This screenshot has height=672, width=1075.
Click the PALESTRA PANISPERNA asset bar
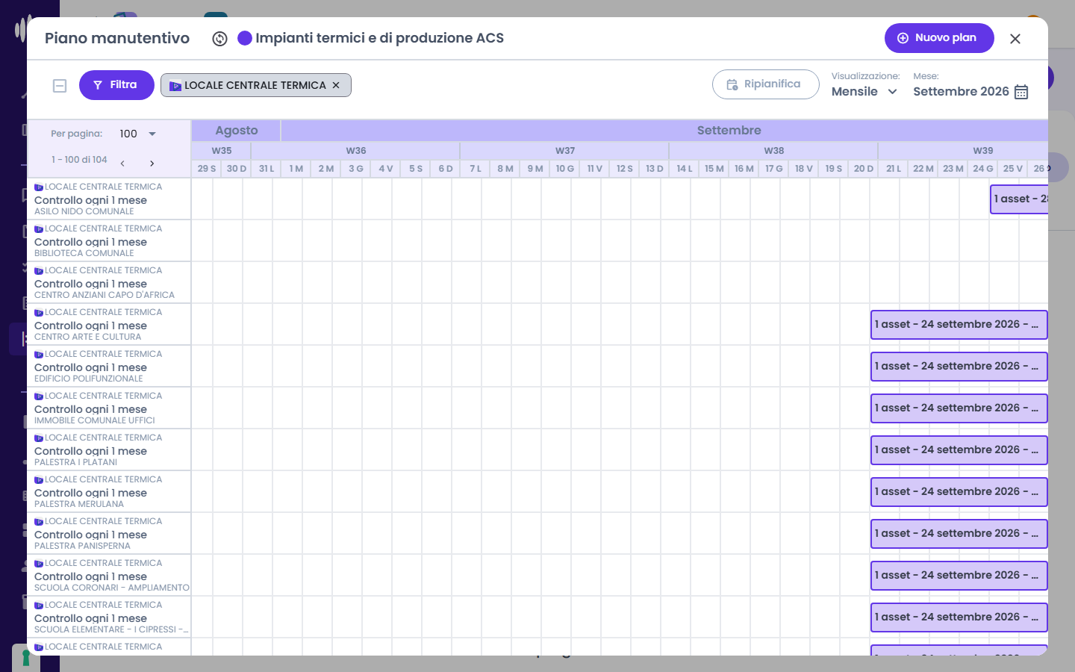[x=959, y=534]
